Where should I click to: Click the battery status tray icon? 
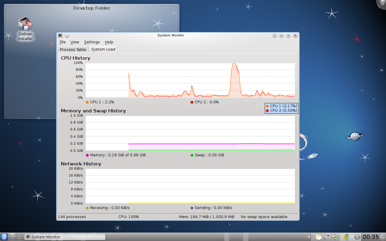pos(346,237)
